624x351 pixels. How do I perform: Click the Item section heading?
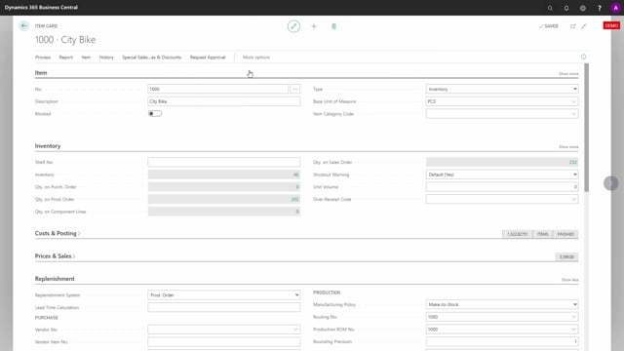click(41, 73)
